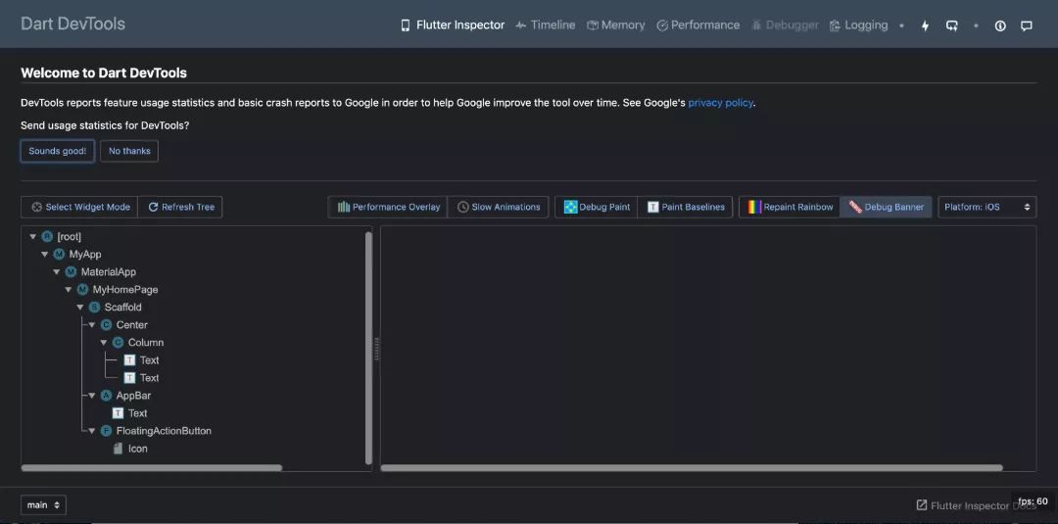Toggle Paint Baselines
This screenshot has width=1058, height=524.
(686, 207)
